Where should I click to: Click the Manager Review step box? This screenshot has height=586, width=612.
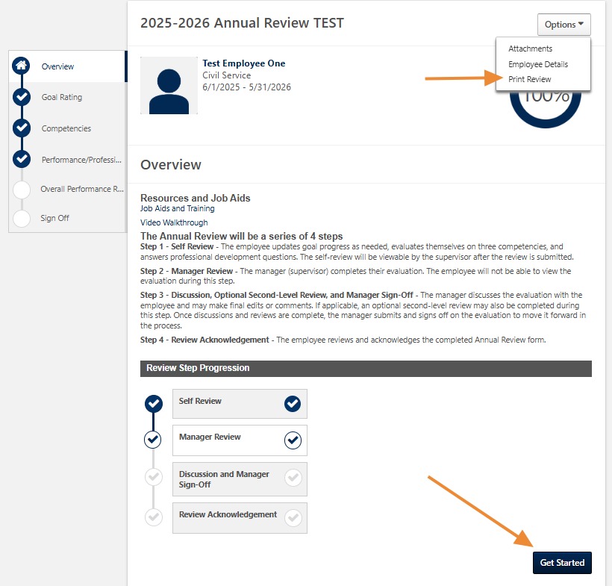[x=240, y=440]
